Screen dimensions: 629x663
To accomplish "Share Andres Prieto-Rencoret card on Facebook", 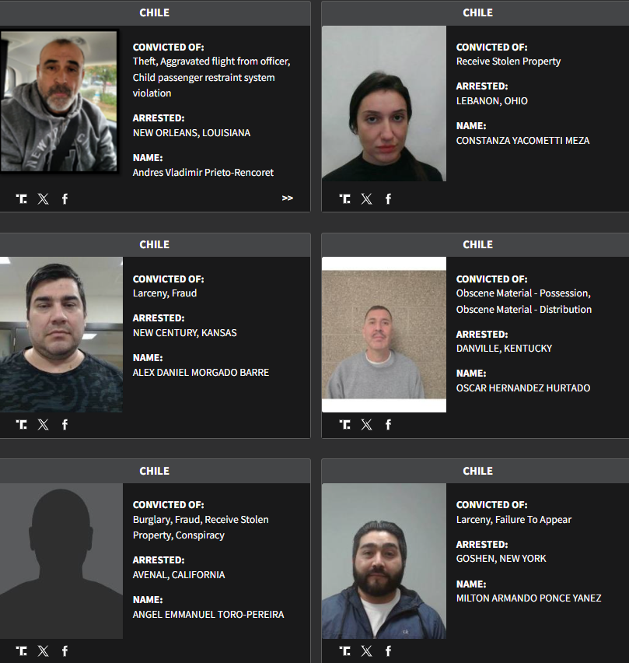I will [65, 198].
